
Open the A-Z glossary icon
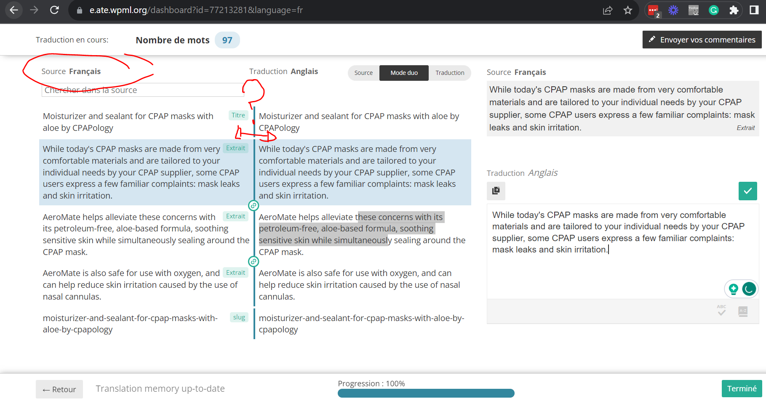click(743, 311)
